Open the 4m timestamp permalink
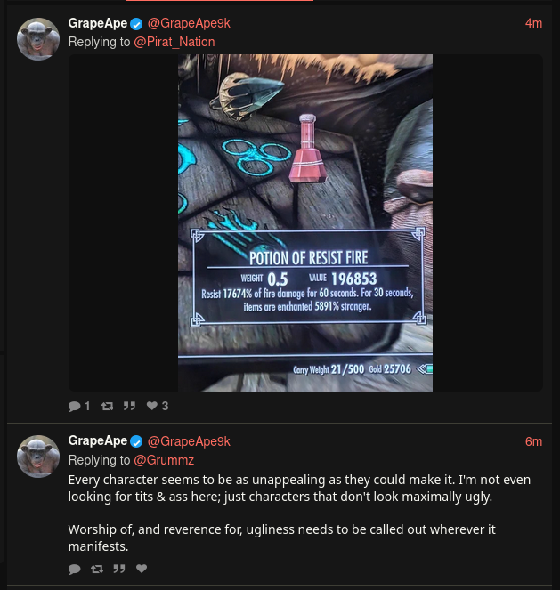Screen dimensions: 560x590 [x=533, y=23]
